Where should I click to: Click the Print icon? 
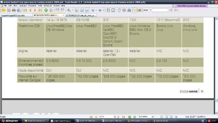pos(14,10)
